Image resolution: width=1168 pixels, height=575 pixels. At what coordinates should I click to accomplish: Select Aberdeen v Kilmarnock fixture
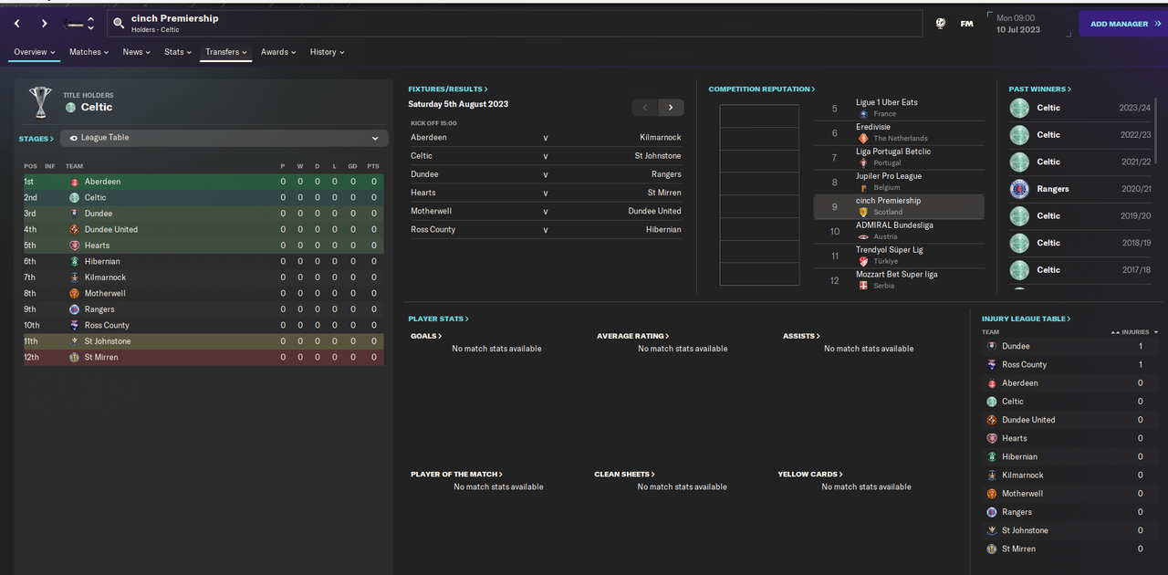[x=546, y=138]
